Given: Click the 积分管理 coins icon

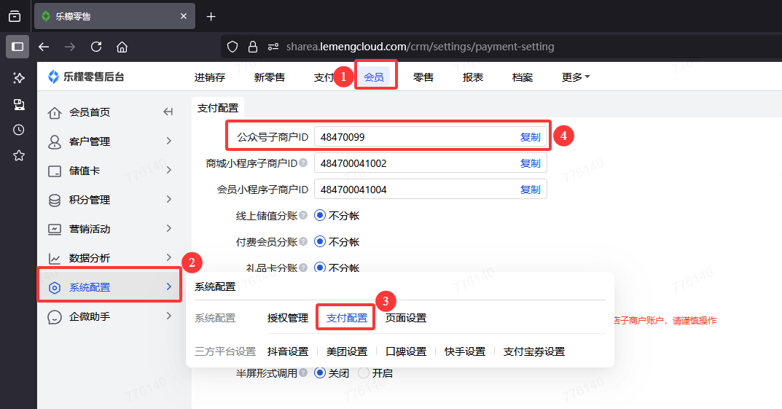Looking at the screenshot, I should point(55,200).
